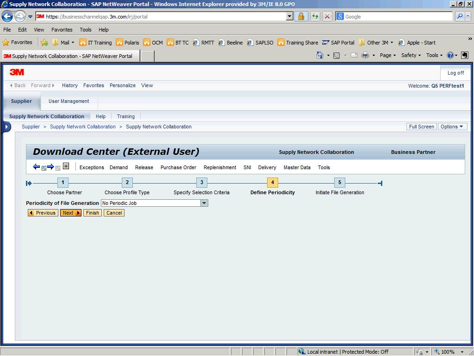This screenshot has width=474, height=356.
Task: Open the Page dropdown menu
Action: [x=388, y=56]
